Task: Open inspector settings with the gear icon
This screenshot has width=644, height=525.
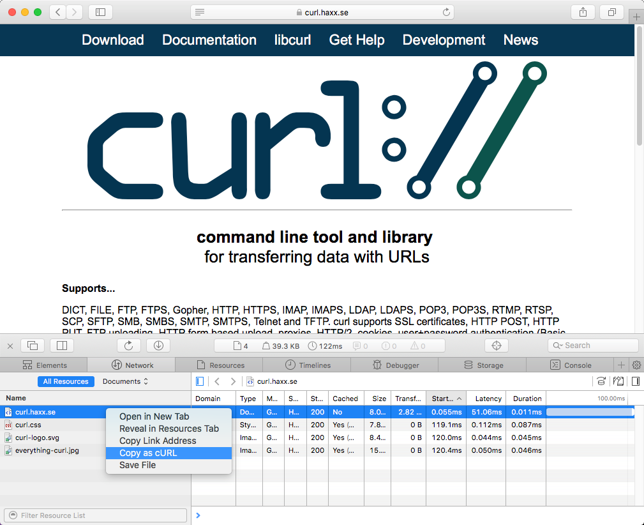Action: [636, 364]
